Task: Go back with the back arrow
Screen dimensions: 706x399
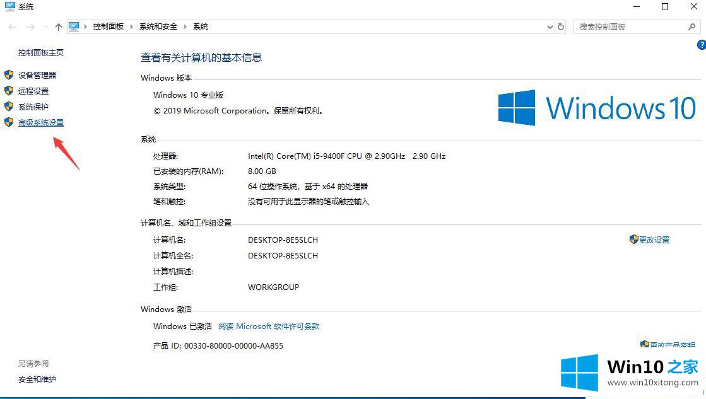Action: [12, 27]
